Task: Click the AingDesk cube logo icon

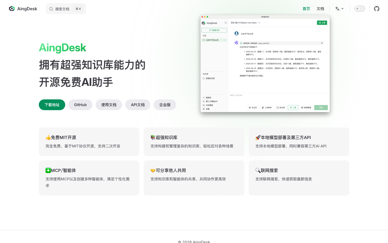Action: point(12,9)
